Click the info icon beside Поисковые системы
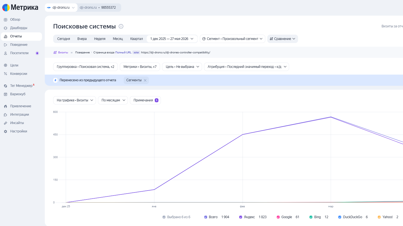403x226 pixels. coord(121,27)
